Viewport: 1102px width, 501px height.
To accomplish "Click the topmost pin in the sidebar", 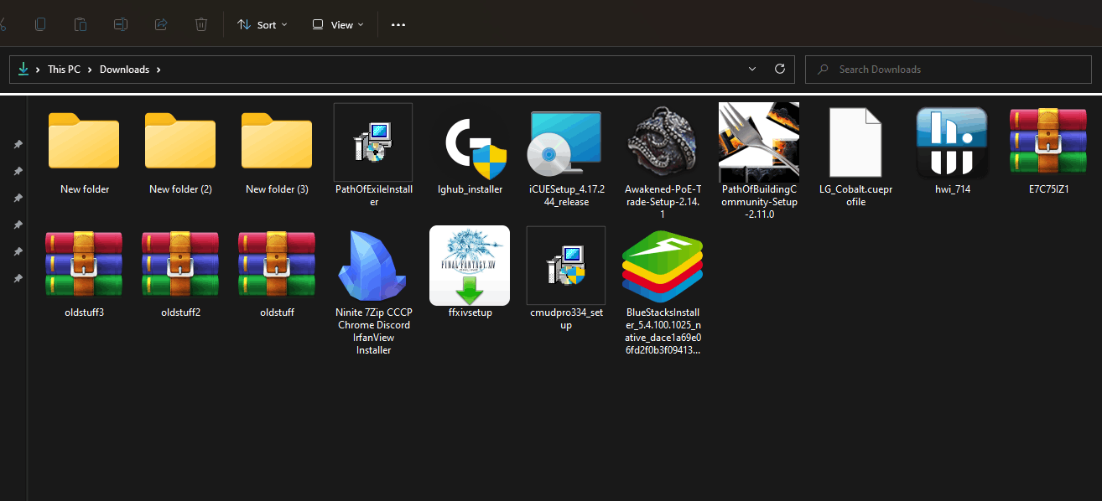I will point(18,144).
